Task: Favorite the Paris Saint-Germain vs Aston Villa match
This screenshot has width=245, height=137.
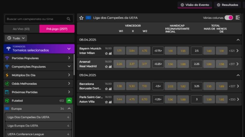Action: [x=106, y=102]
